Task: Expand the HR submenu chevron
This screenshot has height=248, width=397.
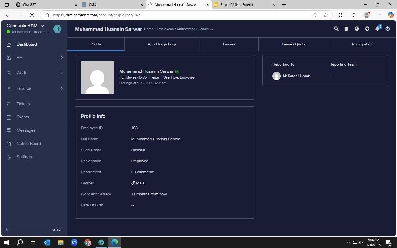Action: [x=62, y=57]
